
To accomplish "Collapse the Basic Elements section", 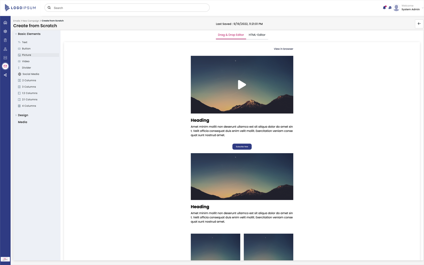I will (x=16, y=34).
